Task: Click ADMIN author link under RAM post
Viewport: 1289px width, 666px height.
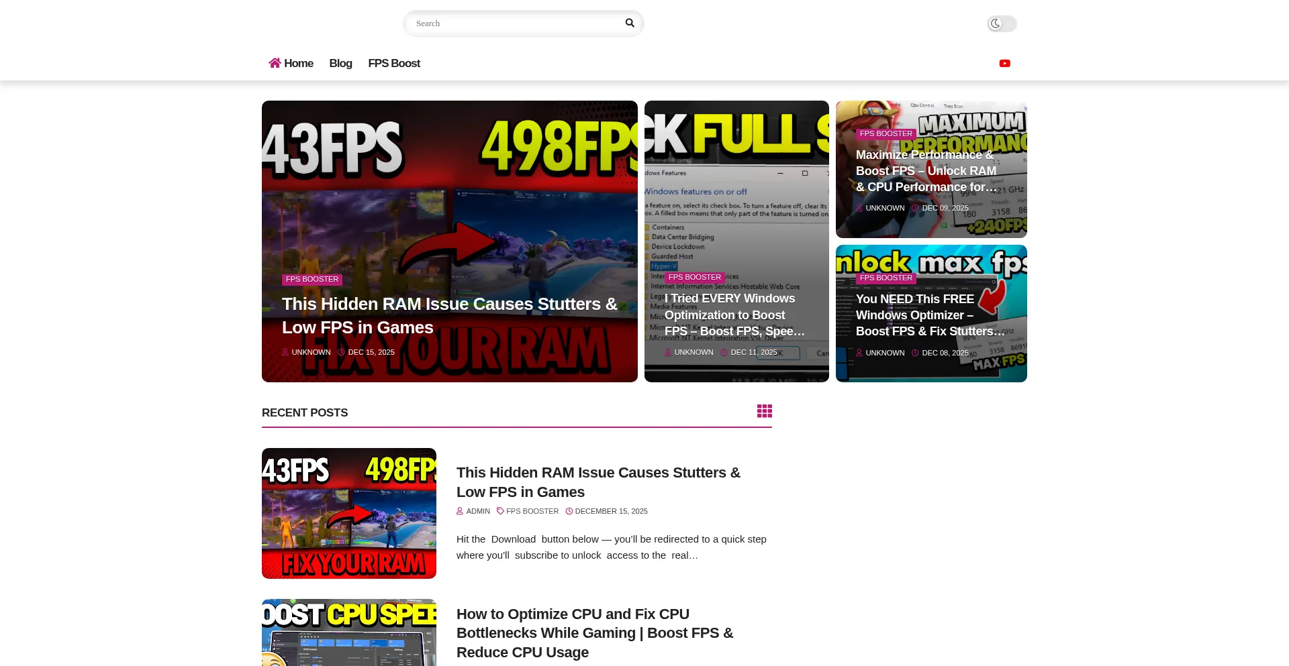Action: point(477,512)
